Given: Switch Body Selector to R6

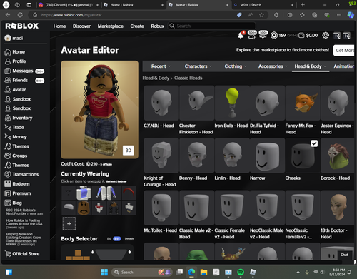Looking at the screenshot, I should click(109, 238).
